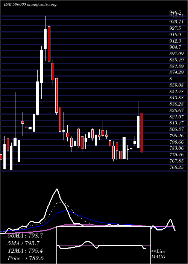Screen dimensions: 188x264
Task: Click the tall red candle beside the peak
Action: pos(49,44)
